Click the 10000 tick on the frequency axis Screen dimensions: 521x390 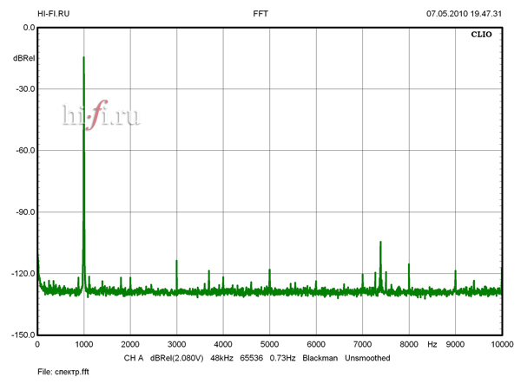coord(498,344)
